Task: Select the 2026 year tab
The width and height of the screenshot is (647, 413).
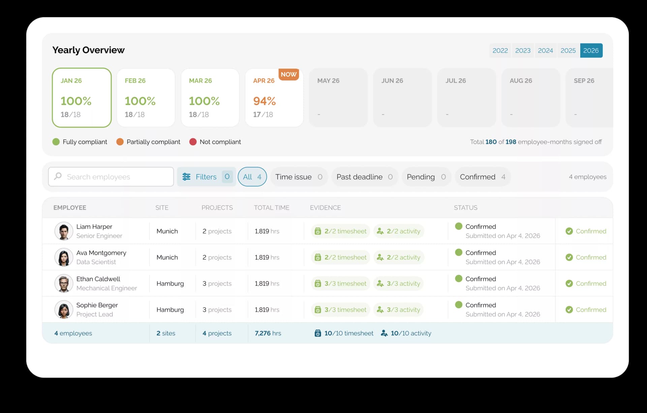Action: 591,51
